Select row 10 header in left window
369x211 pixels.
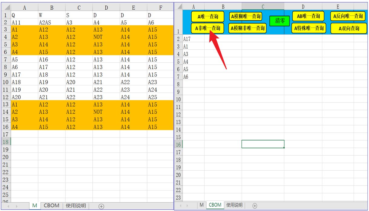(x=5, y=82)
